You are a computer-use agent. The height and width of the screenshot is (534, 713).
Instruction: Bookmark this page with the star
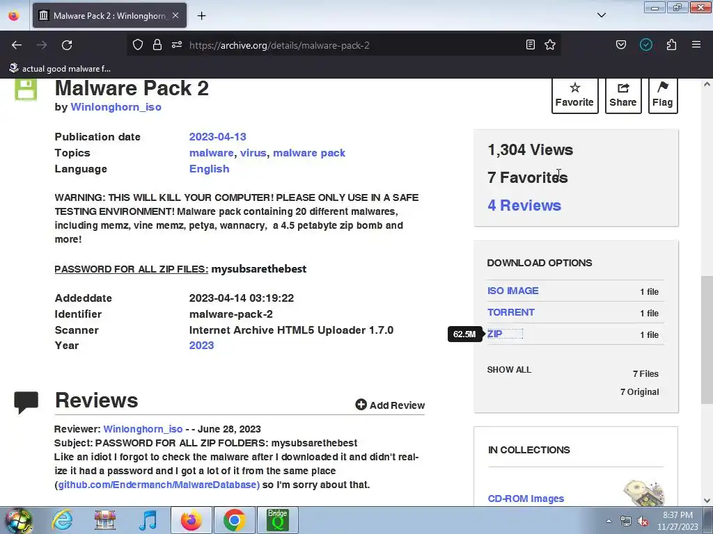click(x=550, y=44)
